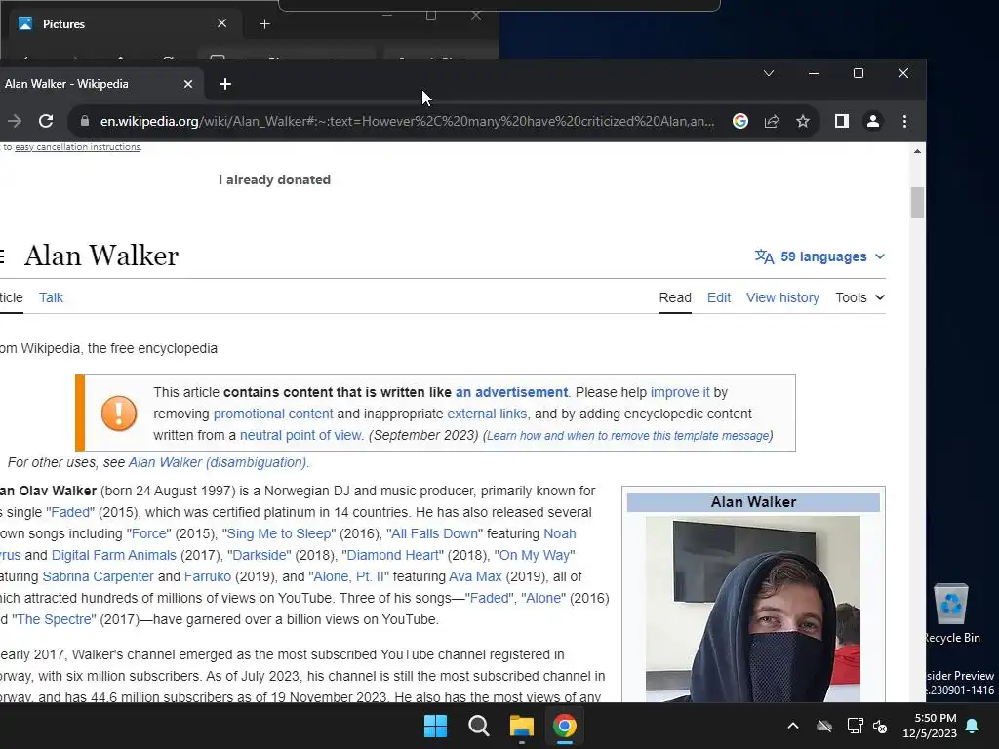Open the 'Darkside' link
Image resolution: width=999 pixels, height=749 pixels.
pyautogui.click(x=260, y=555)
